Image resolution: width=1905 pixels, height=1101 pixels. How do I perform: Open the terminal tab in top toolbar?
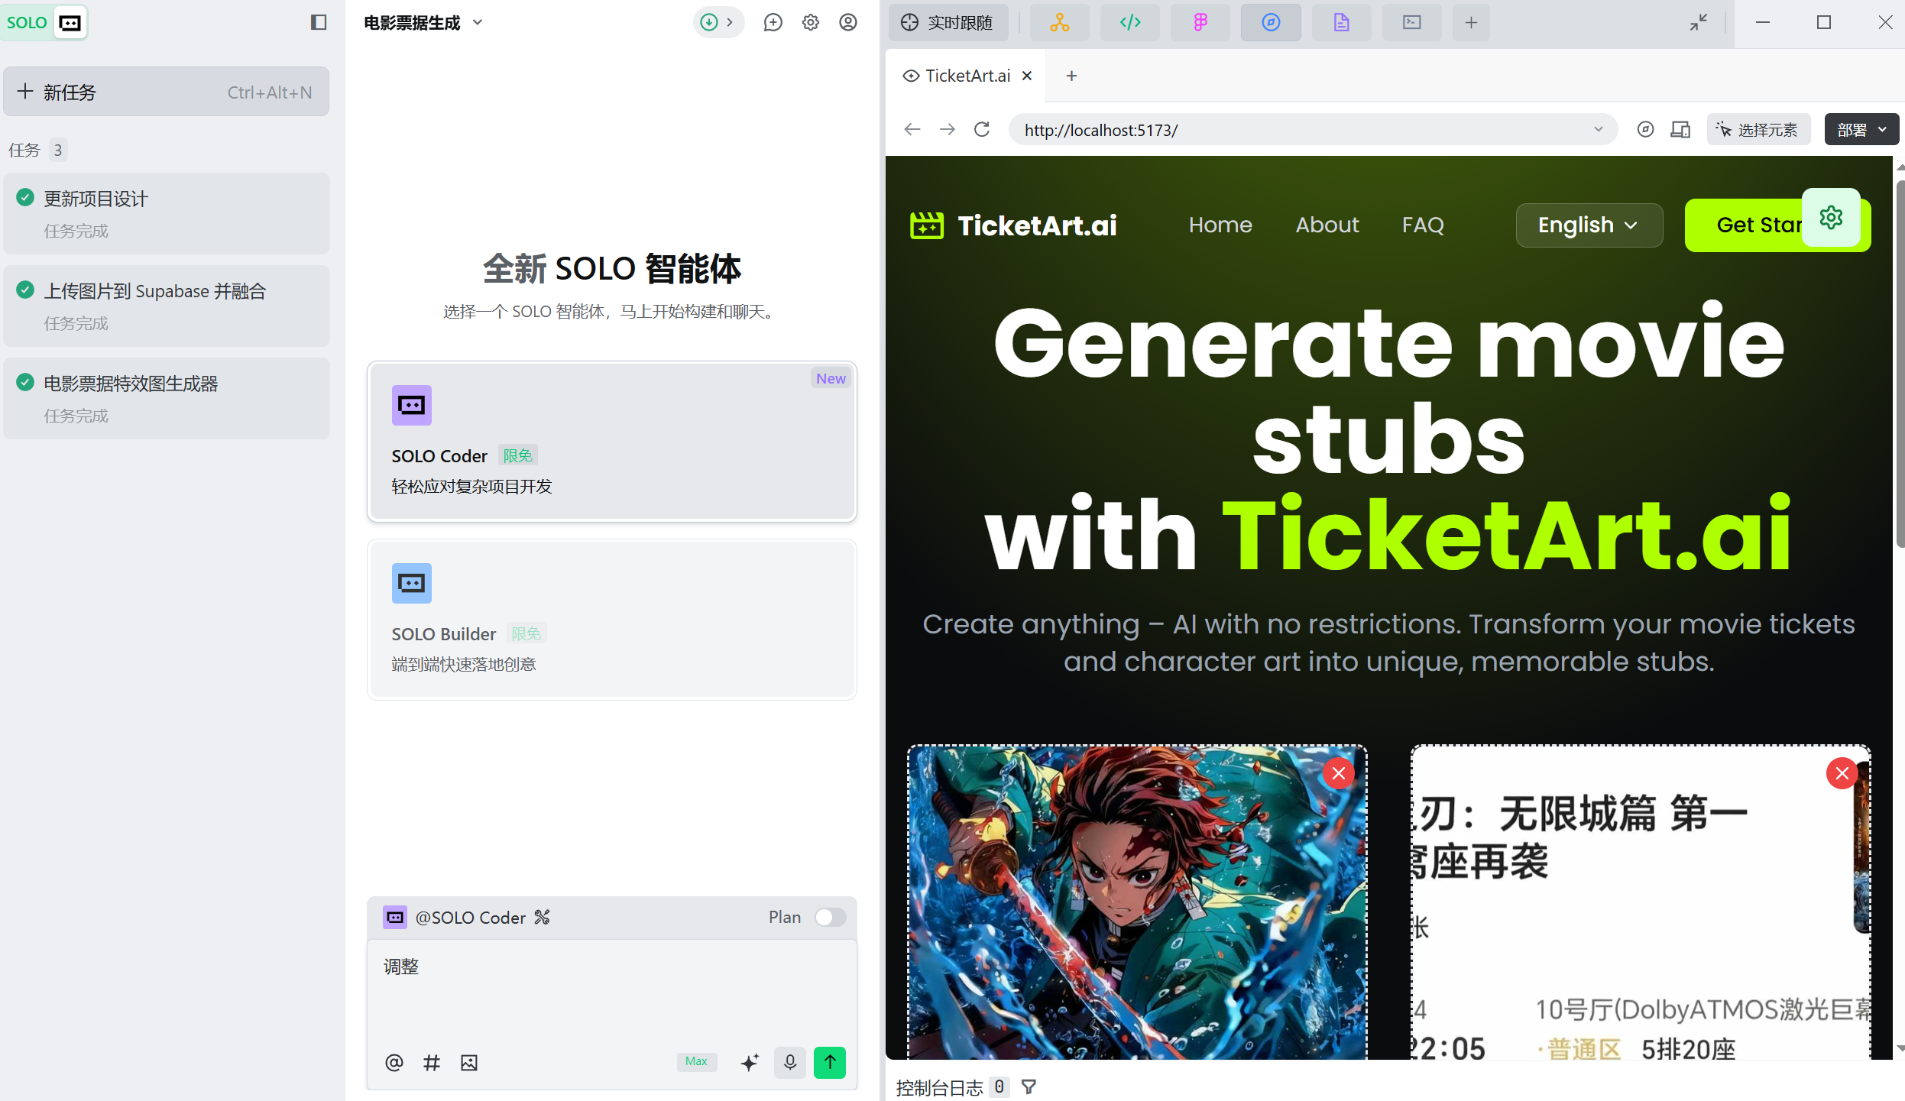[x=1411, y=22]
